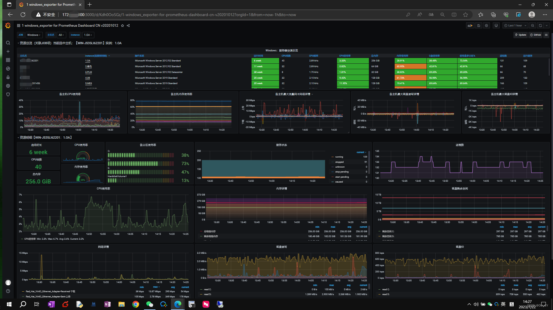Click the instance link 1.OA in table
This screenshot has width=553, height=310.
tap(87, 61)
